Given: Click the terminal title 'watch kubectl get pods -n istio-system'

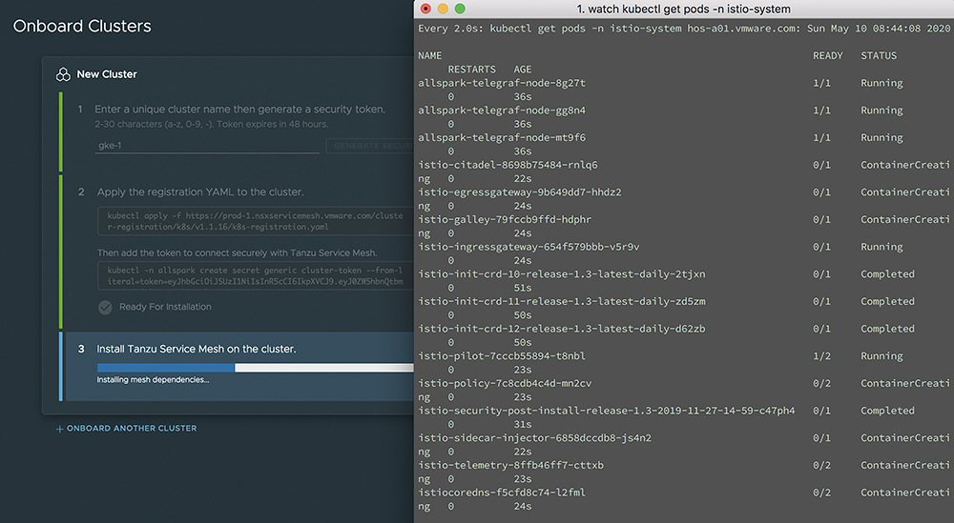Looking at the screenshot, I should [x=684, y=10].
